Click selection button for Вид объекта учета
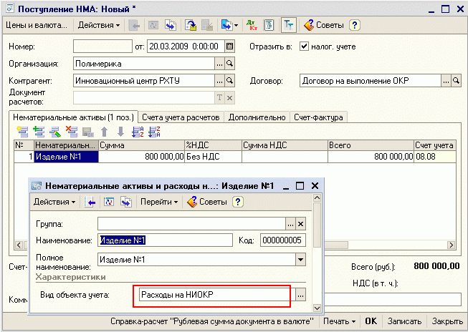 tap(301, 295)
